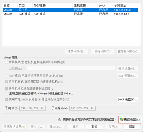Image resolution: width=143 pixels, height=132 pixels.
Task: Click 还原默认设置(R) button
Action: coord(14,127)
